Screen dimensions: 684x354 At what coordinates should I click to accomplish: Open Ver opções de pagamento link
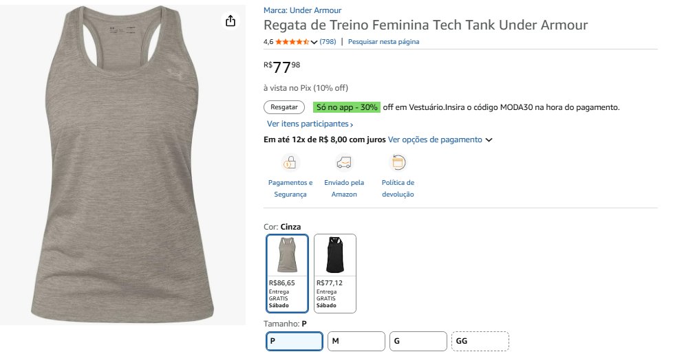pos(435,140)
